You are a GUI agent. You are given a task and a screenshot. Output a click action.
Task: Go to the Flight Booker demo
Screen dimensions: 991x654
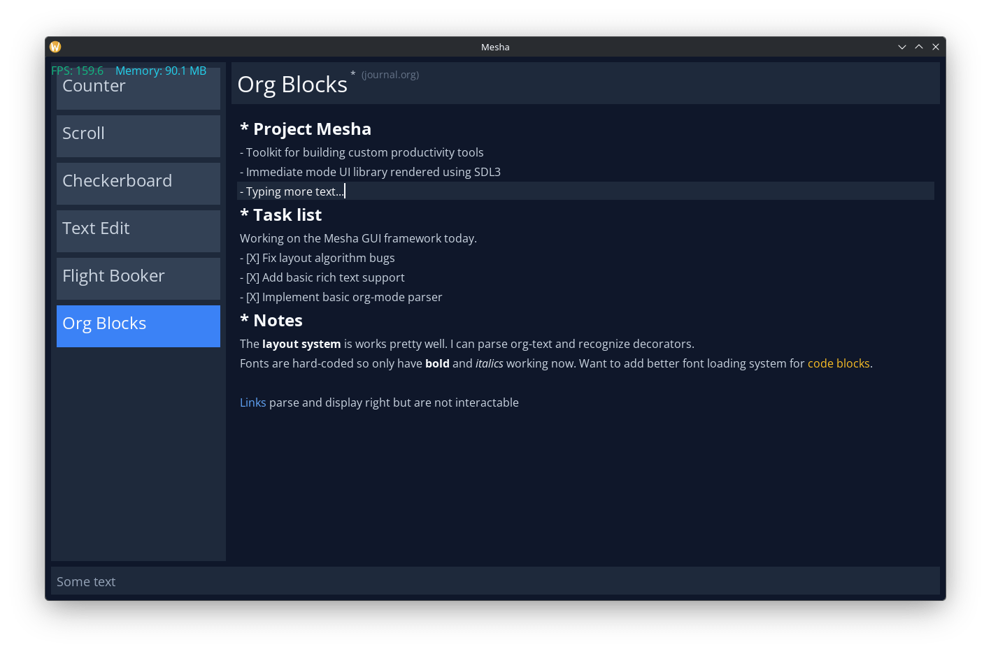click(x=138, y=278)
